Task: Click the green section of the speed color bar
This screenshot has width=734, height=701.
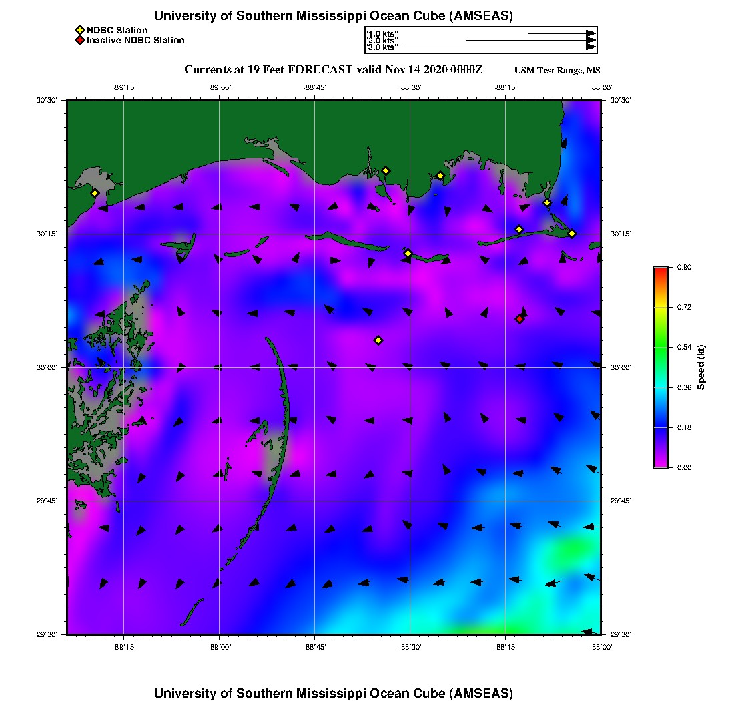Action: [x=660, y=347]
